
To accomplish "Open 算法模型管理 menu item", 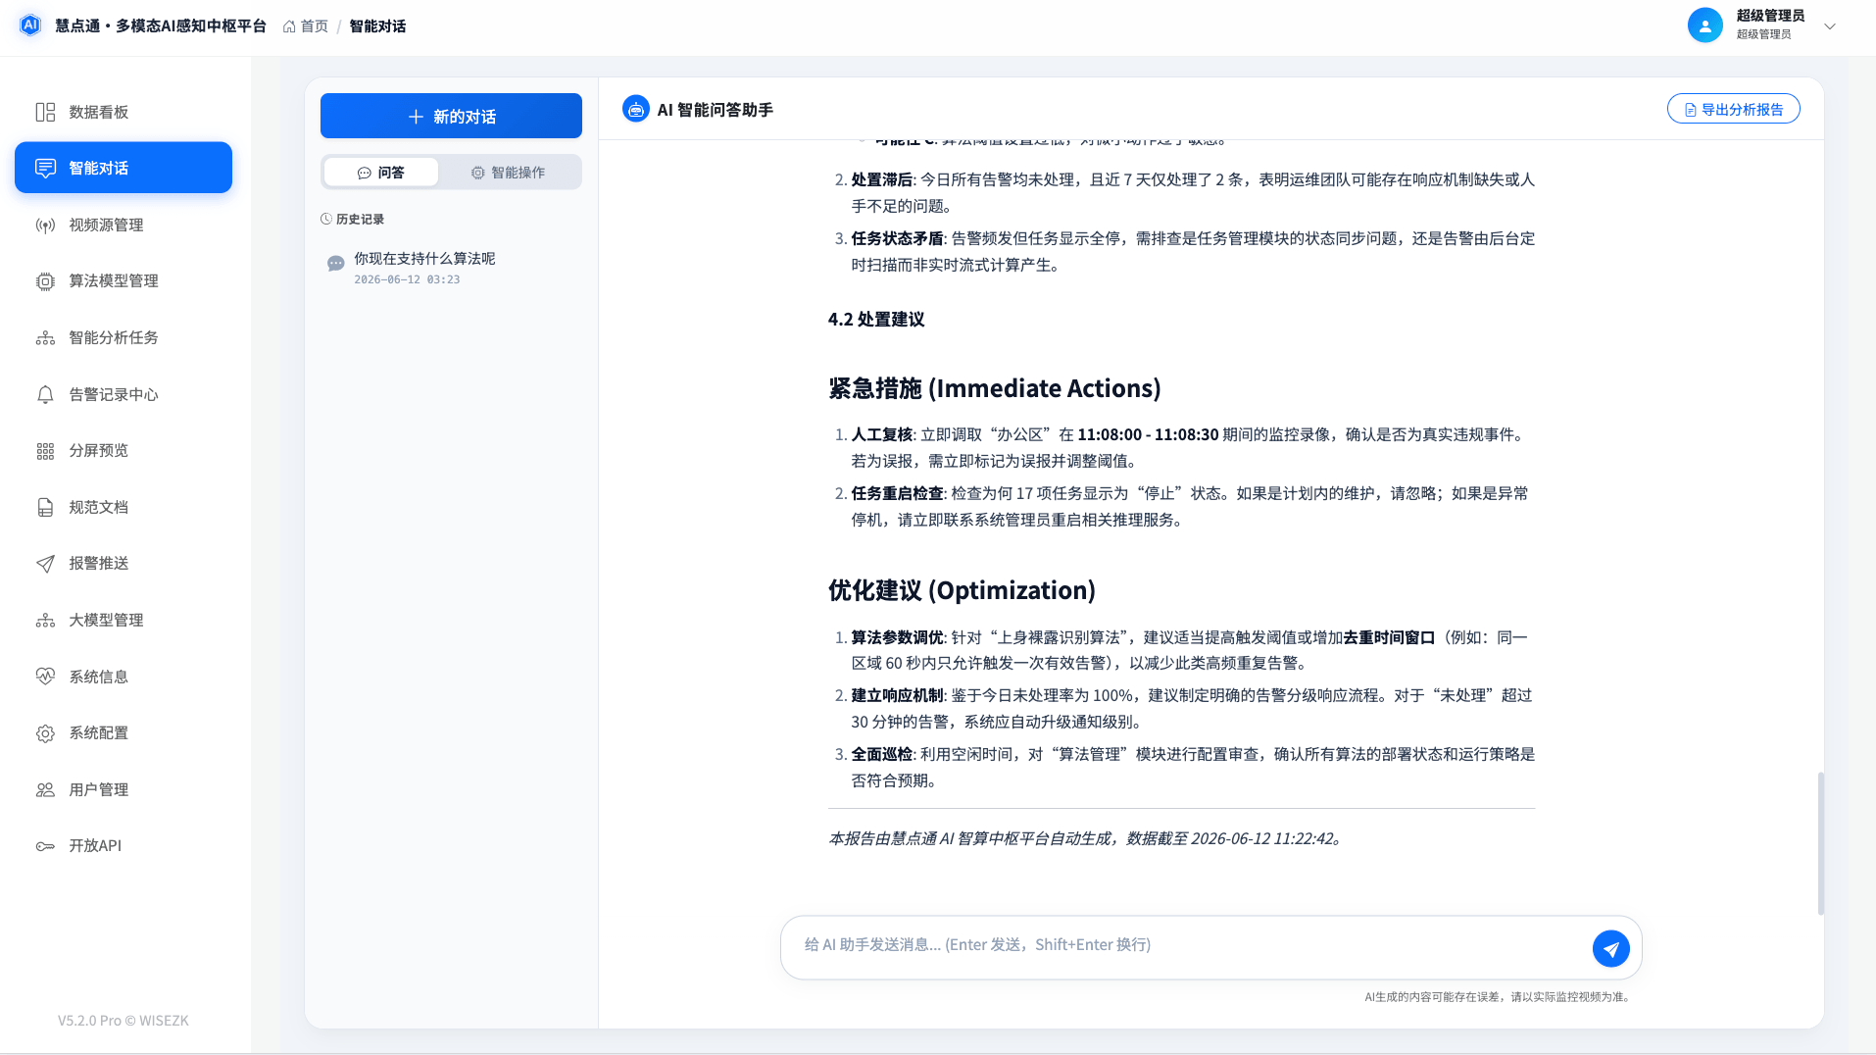I will point(123,281).
